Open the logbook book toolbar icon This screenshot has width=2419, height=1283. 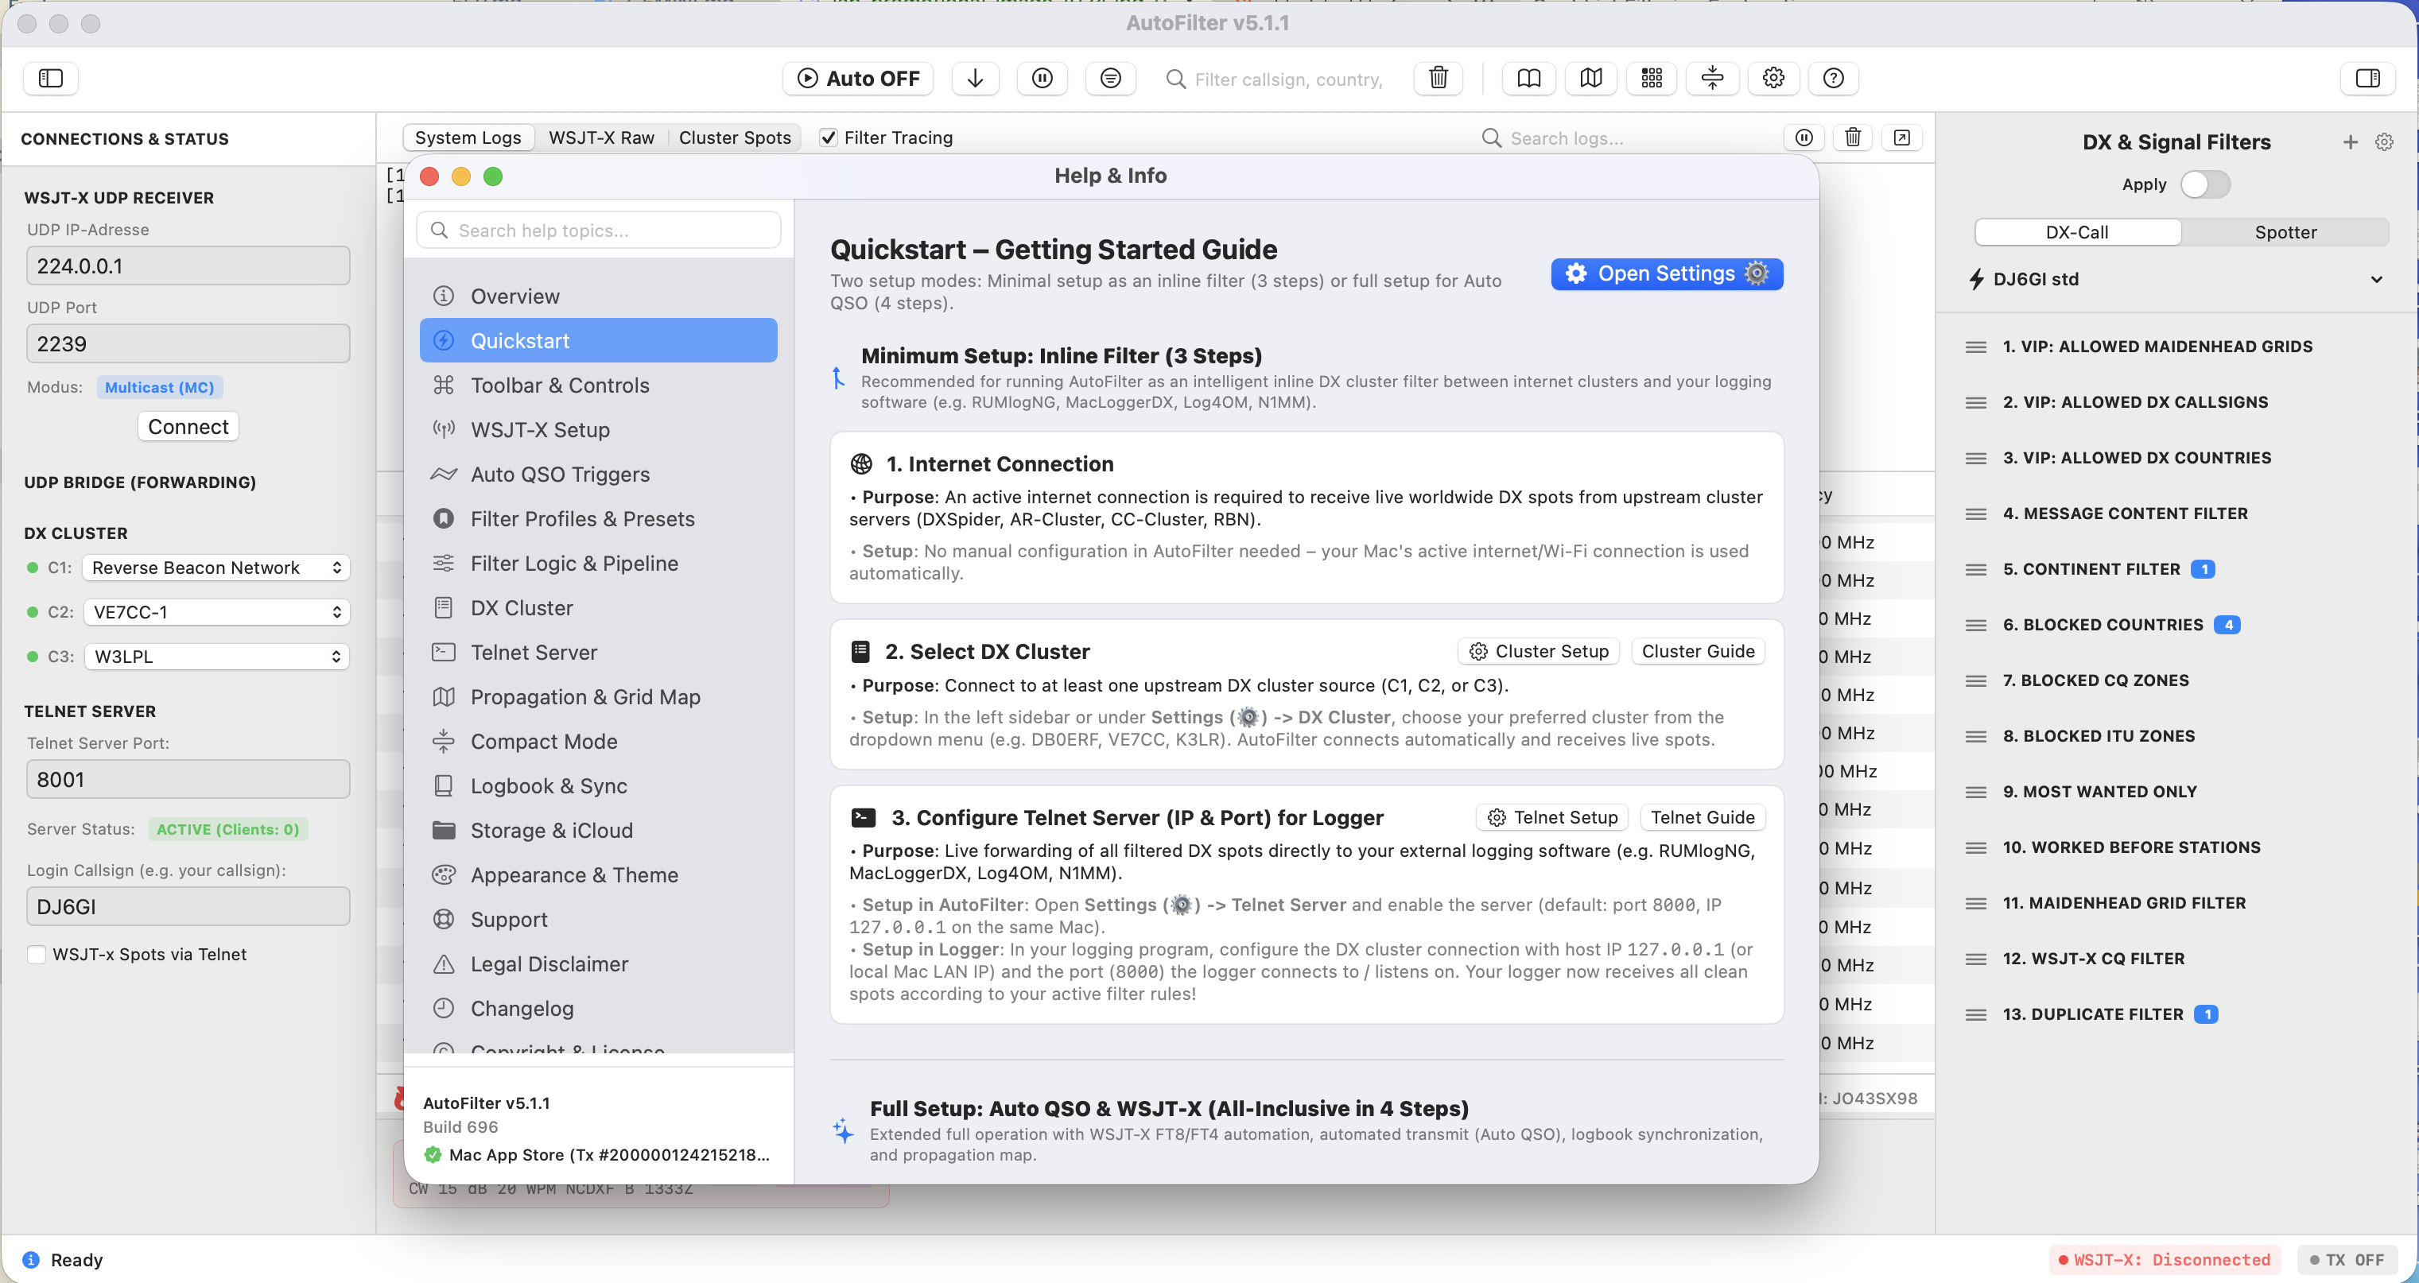tap(1529, 78)
